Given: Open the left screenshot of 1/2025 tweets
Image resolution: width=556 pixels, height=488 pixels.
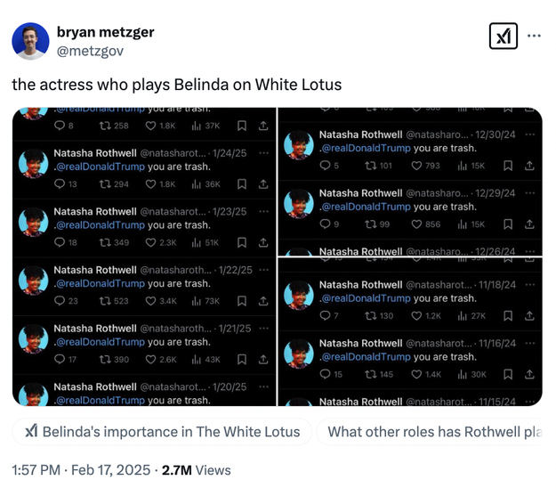Looking at the screenshot, I should [x=144, y=256].
